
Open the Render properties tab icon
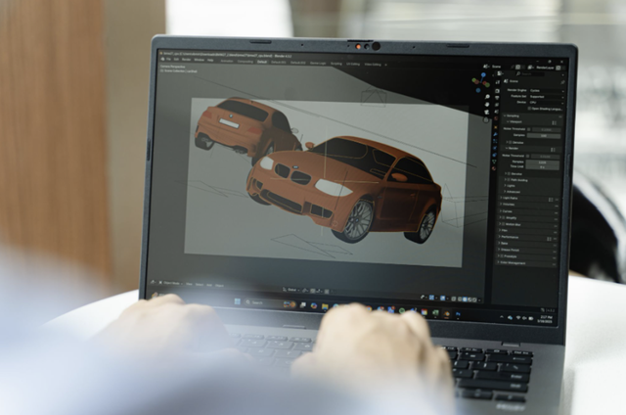[498, 91]
